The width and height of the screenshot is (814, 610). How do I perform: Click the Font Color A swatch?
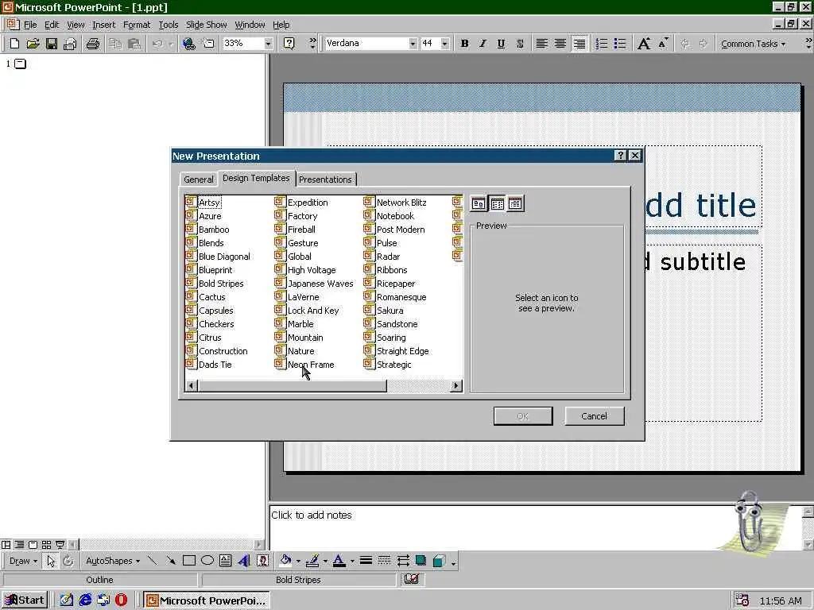(x=339, y=561)
